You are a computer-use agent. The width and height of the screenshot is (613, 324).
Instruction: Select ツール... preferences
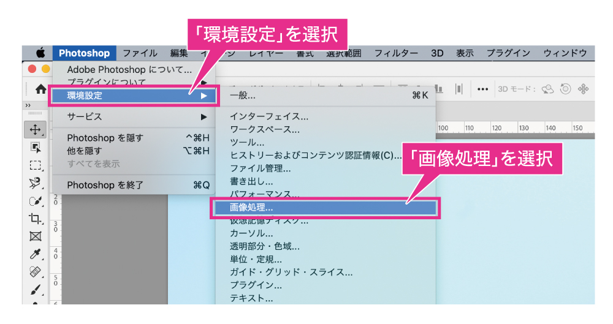326,142
